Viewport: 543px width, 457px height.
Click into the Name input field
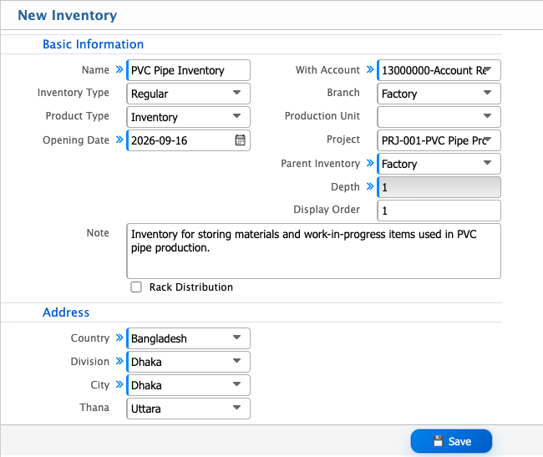[x=189, y=70]
